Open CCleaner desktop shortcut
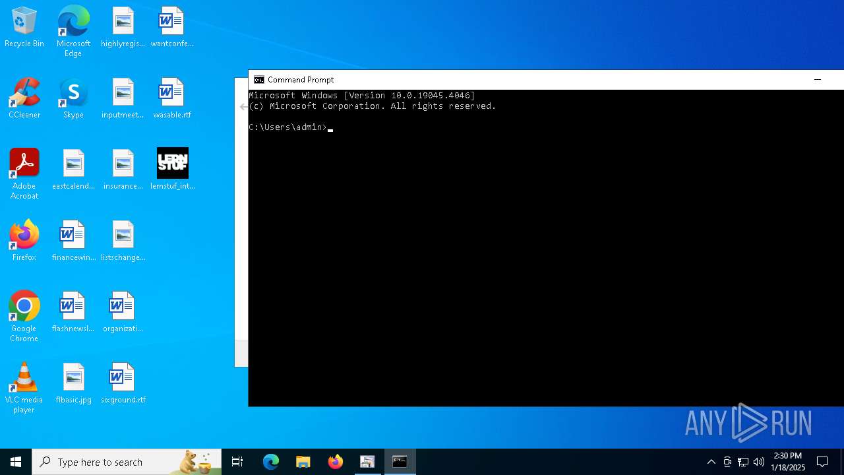 click(x=24, y=99)
